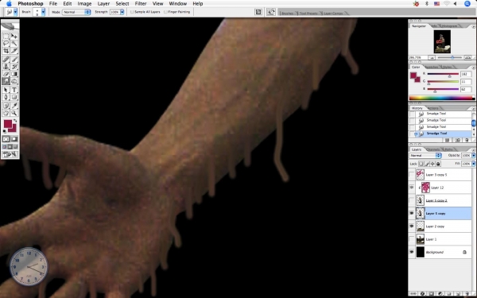This screenshot has height=298, width=477.
Task: Toggle lock transparent pixels
Action: (x=421, y=164)
